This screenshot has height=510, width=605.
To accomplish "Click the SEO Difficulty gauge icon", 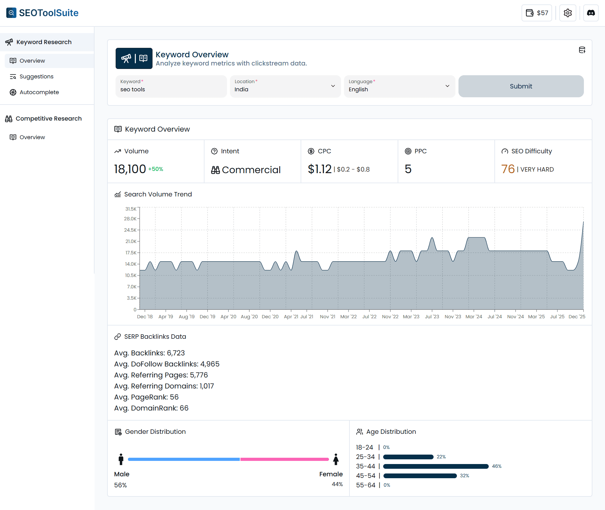I will pos(504,151).
